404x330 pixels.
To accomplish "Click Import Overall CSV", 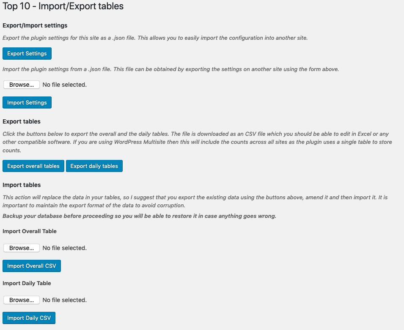I will pyautogui.click(x=32, y=266).
